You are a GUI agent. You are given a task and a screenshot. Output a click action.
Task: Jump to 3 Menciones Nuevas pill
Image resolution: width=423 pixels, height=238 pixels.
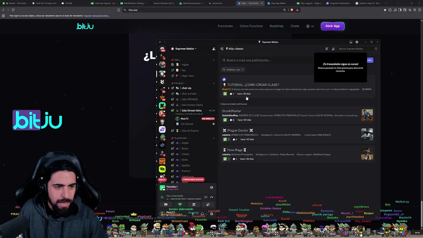[193, 179]
